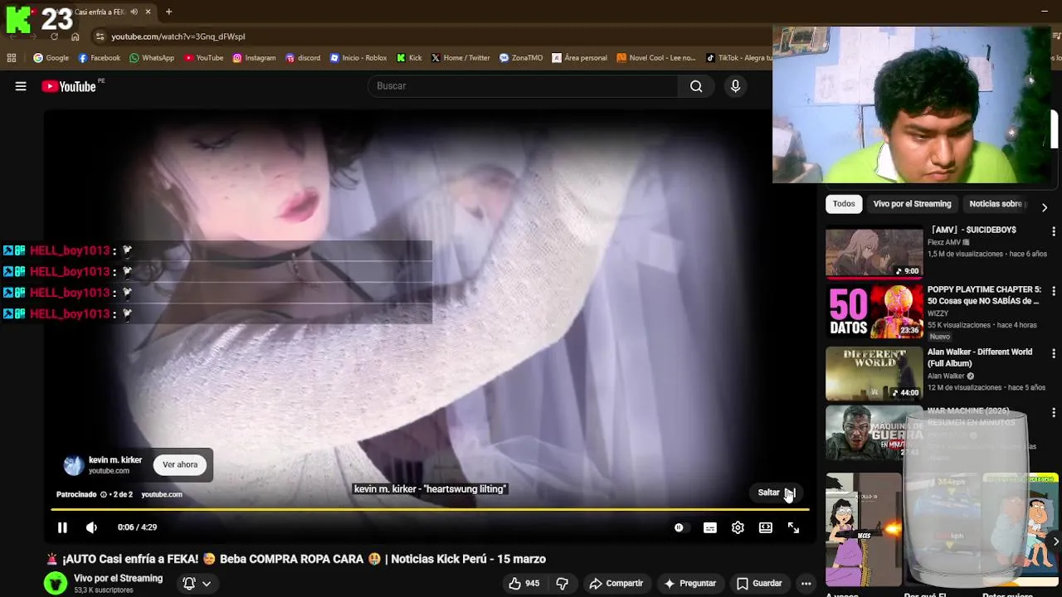Go to the YouTube home logo

click(69, 86)
